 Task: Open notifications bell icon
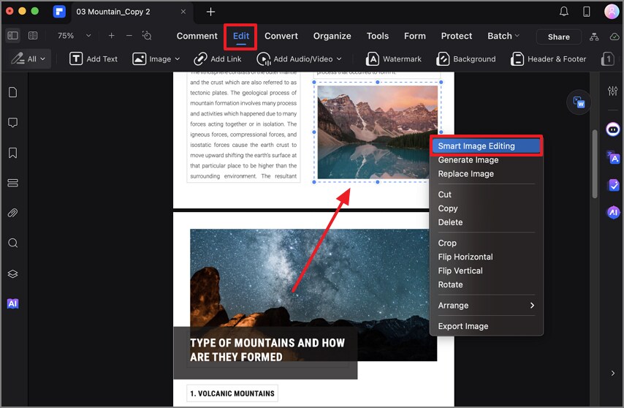564,12
